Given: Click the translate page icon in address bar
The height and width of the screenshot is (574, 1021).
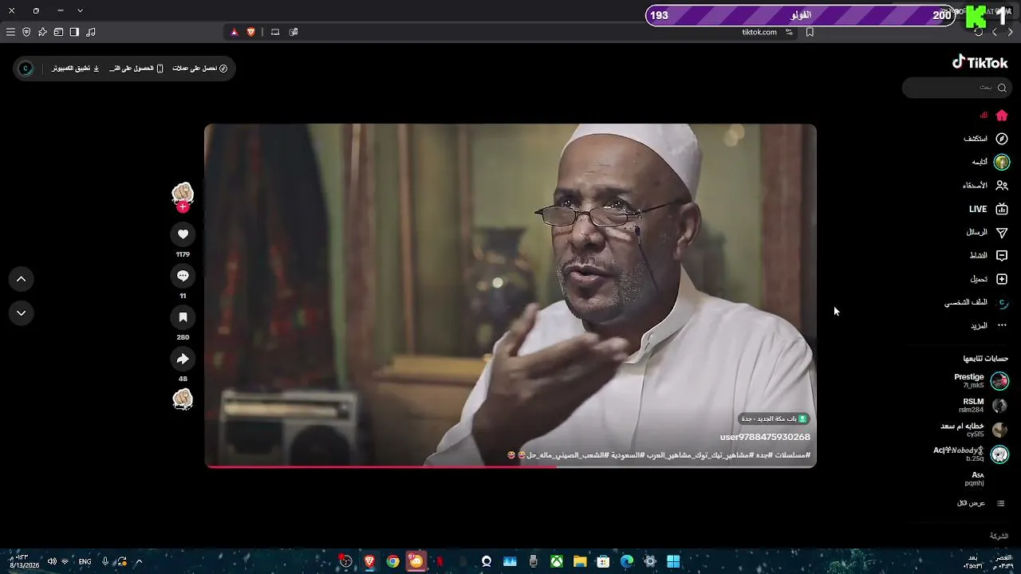Looking at the screenshot, I should tap(294, 32).
